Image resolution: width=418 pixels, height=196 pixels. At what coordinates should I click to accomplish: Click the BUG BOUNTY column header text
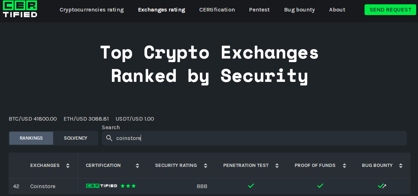(x=377, y=165)
